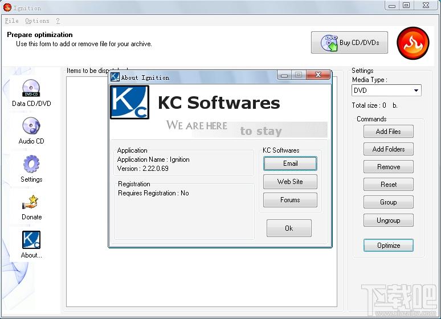This screenshot has width=441, height=319.
Task: Open the ? help menu
Action: [x=58, y=21]
